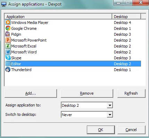Confirm with the OK button
This screenshot has width=149, height=138.
pos(101,130)
